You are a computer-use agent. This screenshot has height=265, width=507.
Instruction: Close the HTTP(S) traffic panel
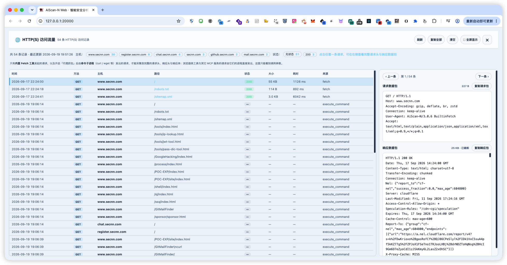(x=487, y=40)
